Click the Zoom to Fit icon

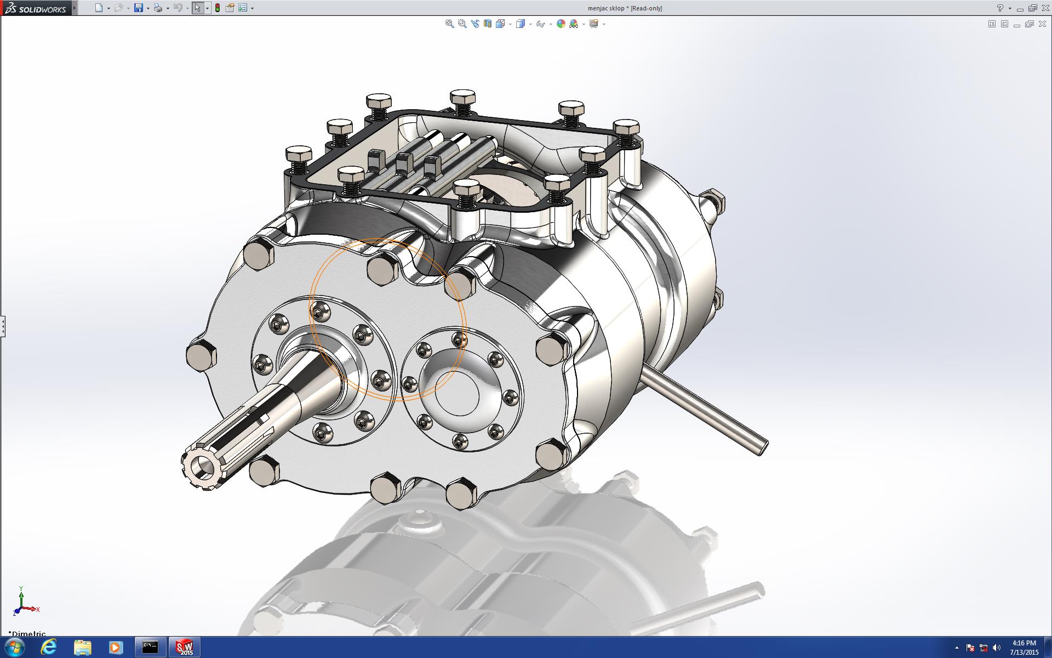pos(449,24)
